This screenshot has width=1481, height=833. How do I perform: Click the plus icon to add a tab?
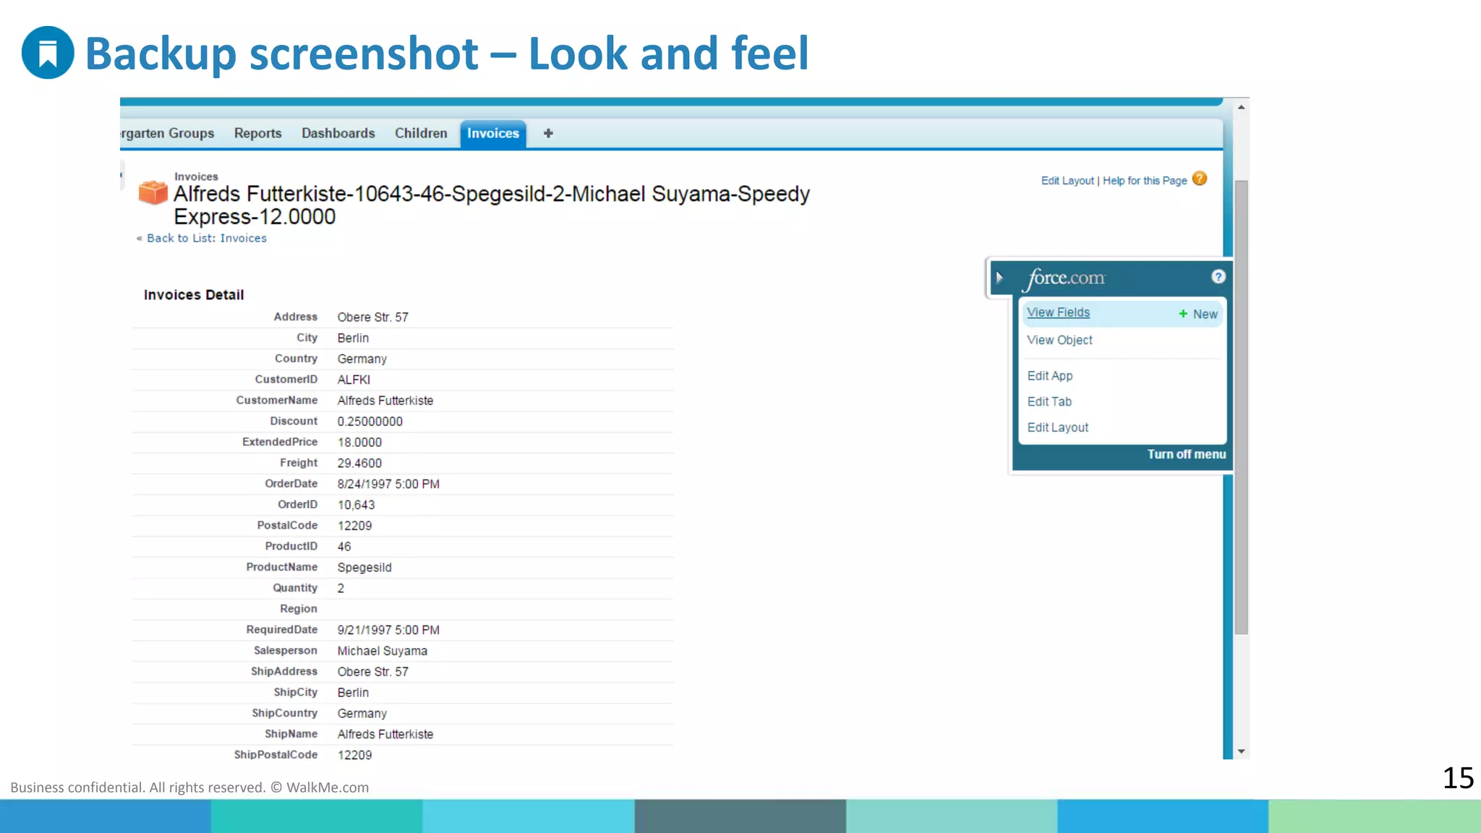[548, 133]
